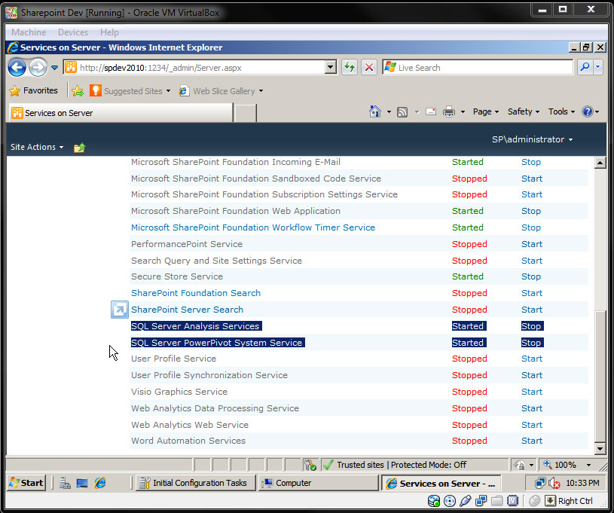This screenshot has width=614, height=513.
Task: Click the Add to Favorites Bar icon
Action: (78, 91)
